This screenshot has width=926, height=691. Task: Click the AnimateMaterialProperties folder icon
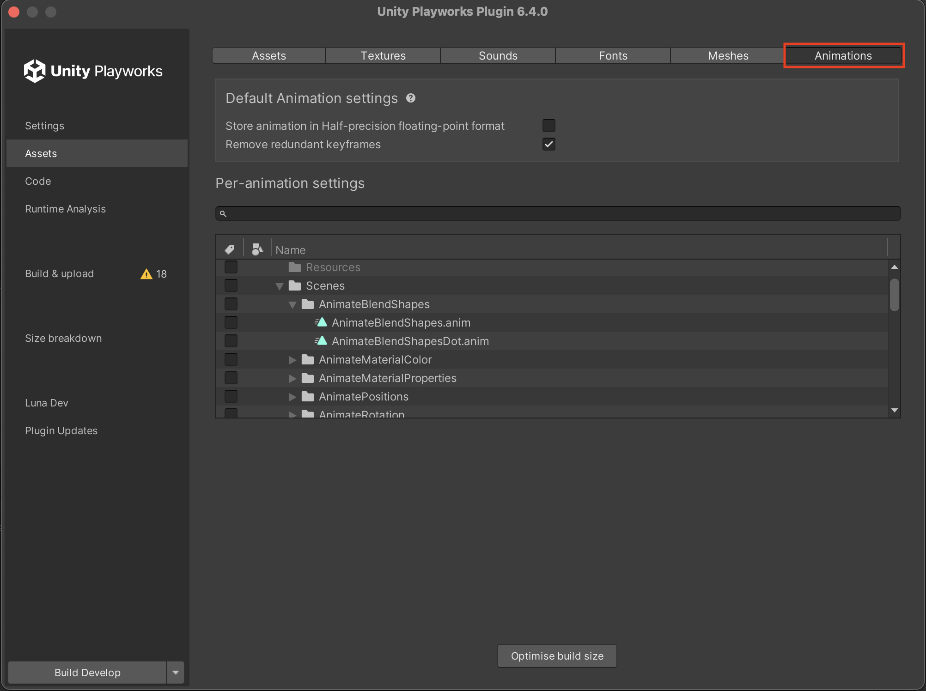[308, 378]
